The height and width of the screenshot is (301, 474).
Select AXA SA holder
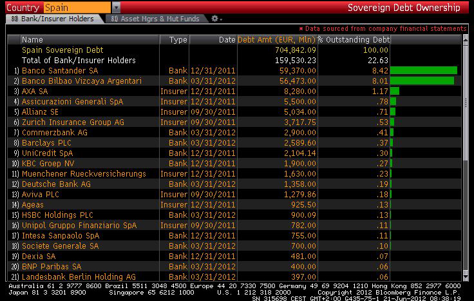[35, 91]
